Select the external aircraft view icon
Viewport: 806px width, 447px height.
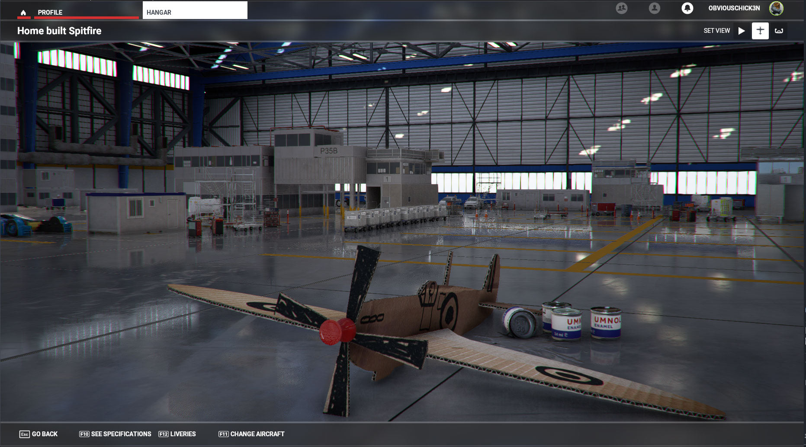[x=760, y=31]
